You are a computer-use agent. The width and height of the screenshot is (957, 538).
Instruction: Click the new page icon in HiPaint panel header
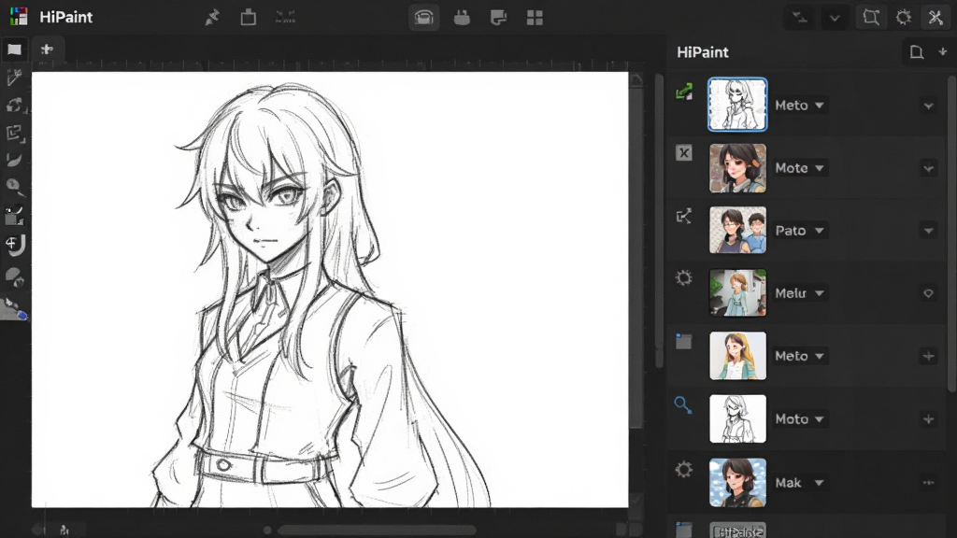click(x=916, y=52)
